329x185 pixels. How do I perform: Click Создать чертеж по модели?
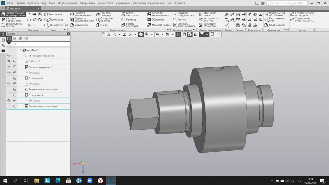point(302,14)
